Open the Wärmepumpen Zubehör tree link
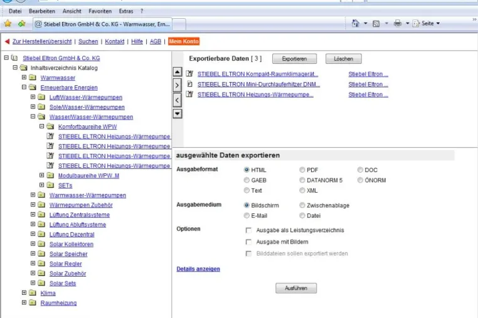The image size is (478, 318). 81,205
